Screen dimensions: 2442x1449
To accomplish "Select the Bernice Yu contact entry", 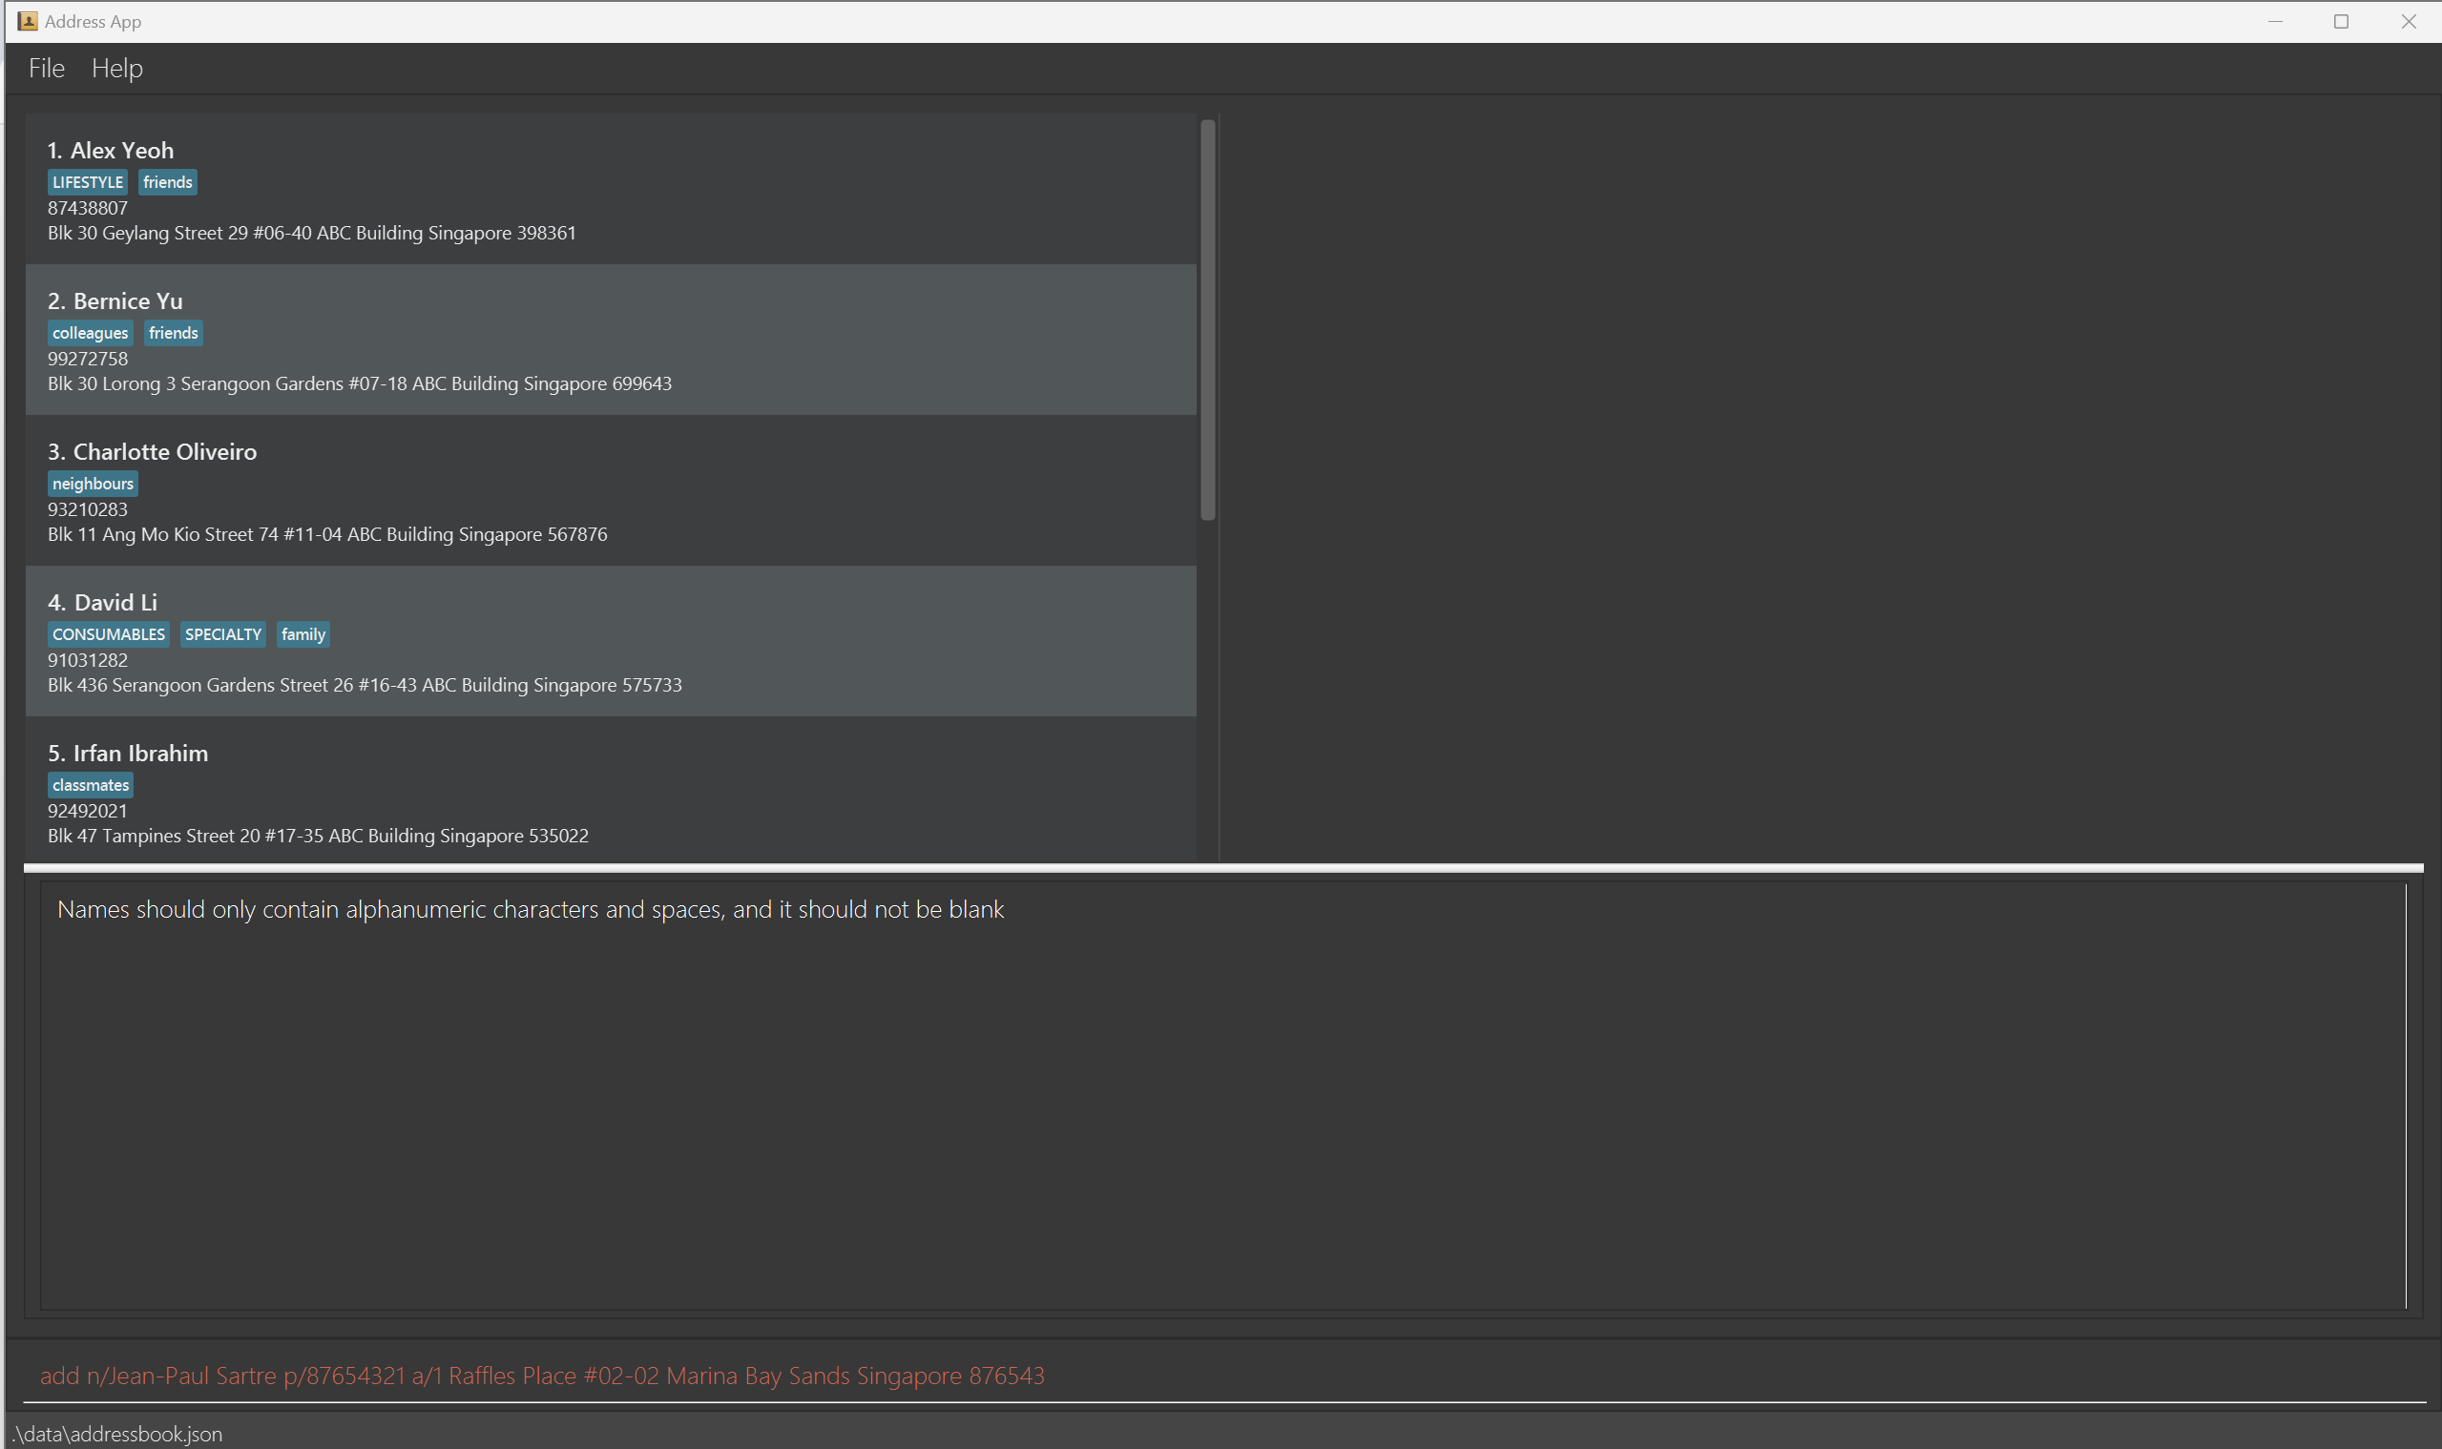I will (x=611, y=341).
